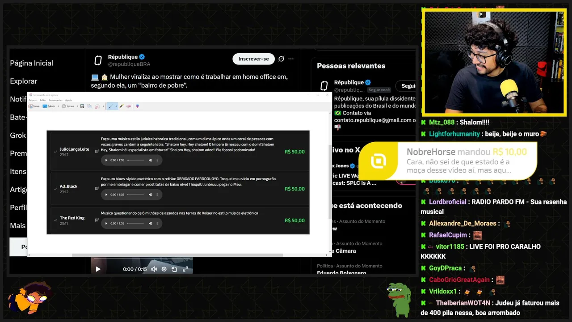Click the 0:00 / 0:15 video time display
The image size is (572, 322).
coord(135,269)
